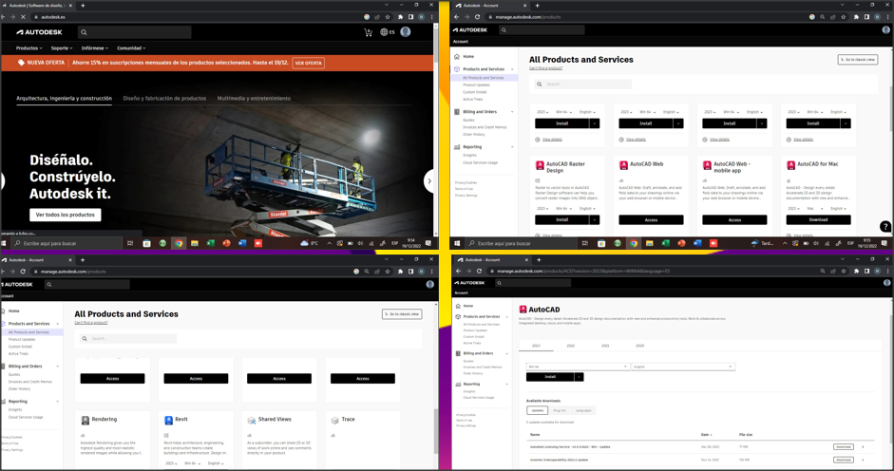Click the next-slide arrow on the hero carousel

pyautogui.click(x=428, y=180)
